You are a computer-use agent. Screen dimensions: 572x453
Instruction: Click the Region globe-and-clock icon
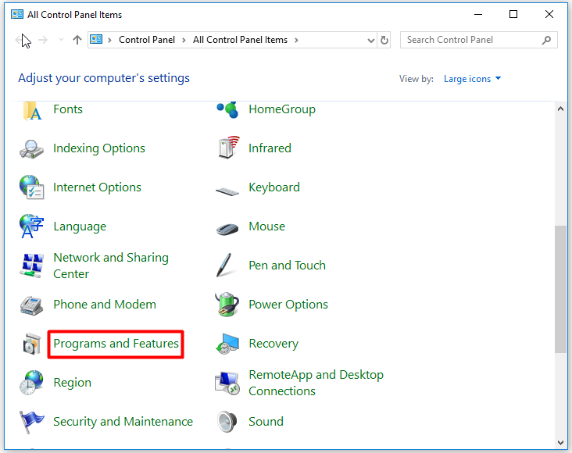[x=31, y=383]
